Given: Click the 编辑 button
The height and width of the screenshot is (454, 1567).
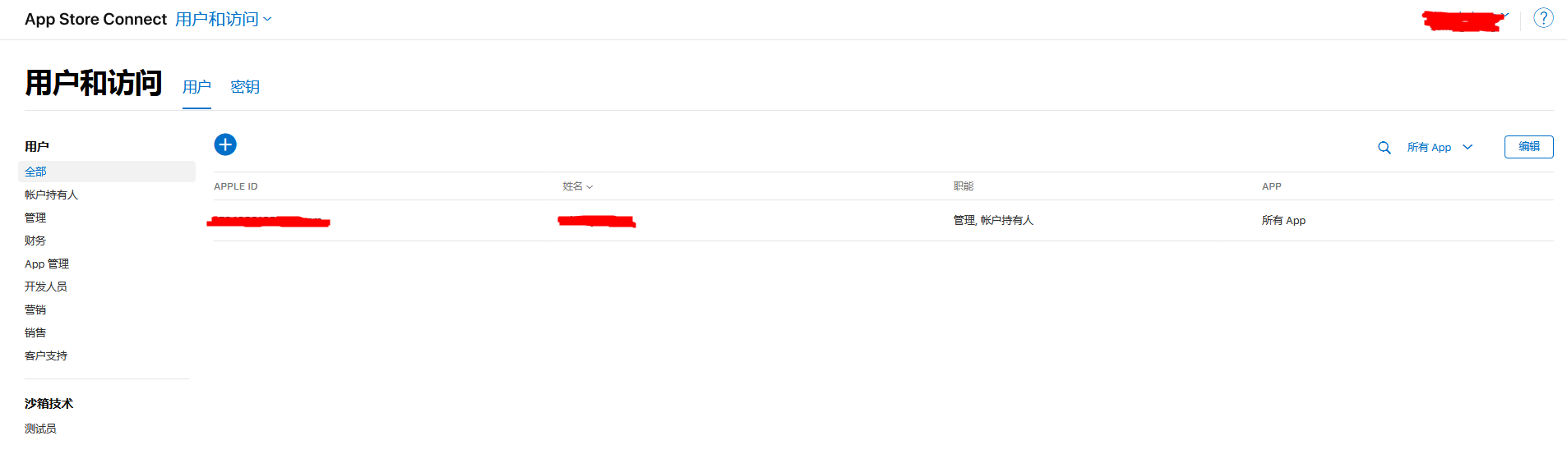Looking at the screenshot, I should coord(1528,147).
